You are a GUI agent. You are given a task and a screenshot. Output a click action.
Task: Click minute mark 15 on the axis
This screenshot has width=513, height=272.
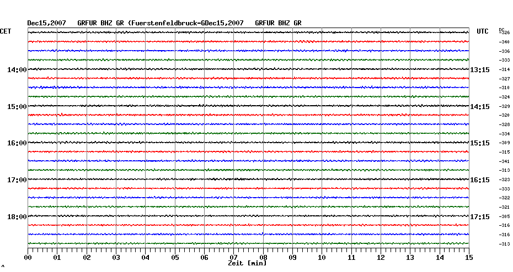click(469, 258)
